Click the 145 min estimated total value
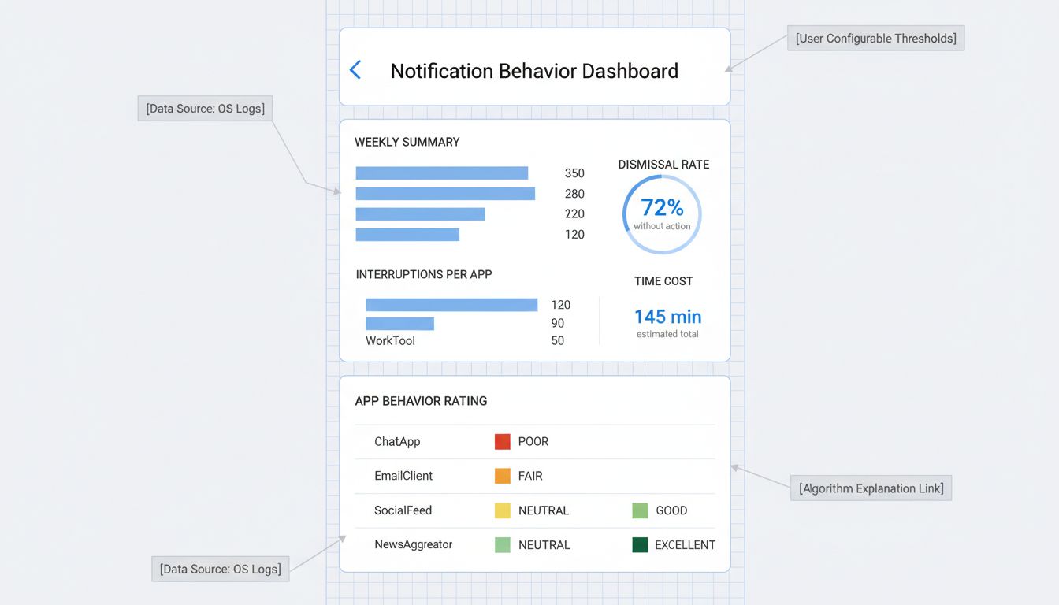The image size is (1059, 605). click(667, 316)
